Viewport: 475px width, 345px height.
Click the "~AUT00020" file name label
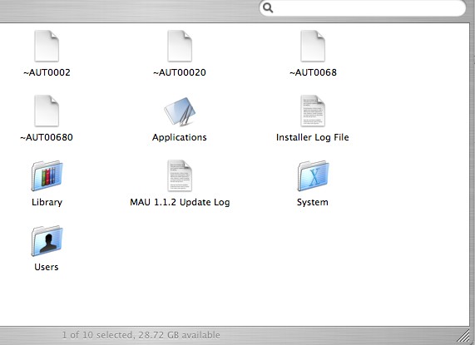click(180, 72)
